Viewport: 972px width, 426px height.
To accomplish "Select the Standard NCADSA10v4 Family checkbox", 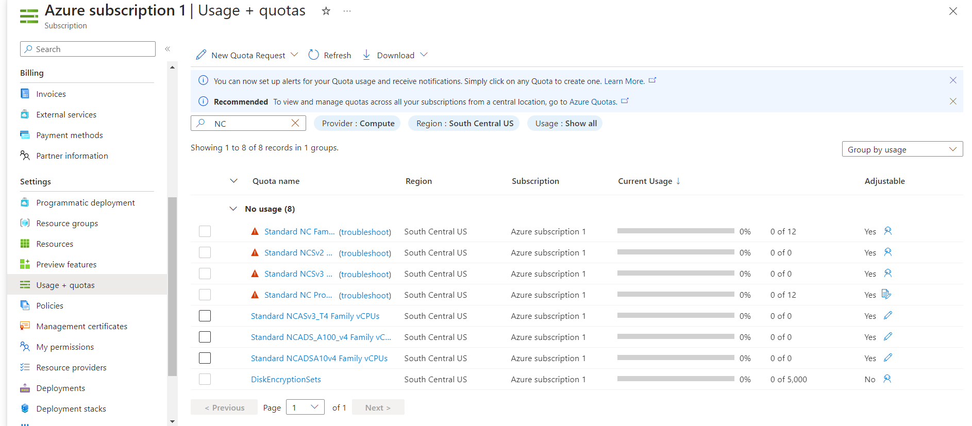I will pos(205,358).
